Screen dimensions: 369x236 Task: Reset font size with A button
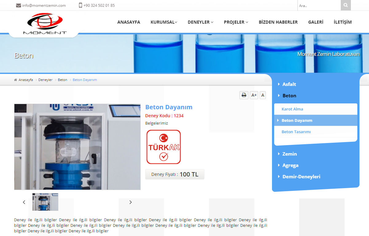(x=262, y=95)
